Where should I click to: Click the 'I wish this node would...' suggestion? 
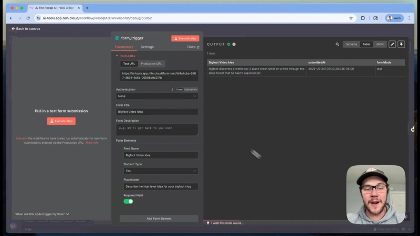pyautogui.click(x=225, y=223)
